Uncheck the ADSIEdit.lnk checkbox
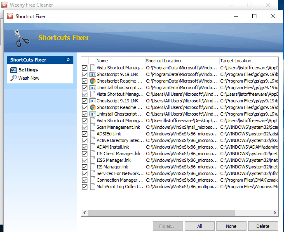Screen dimensions: 284x232 point(84,134)
